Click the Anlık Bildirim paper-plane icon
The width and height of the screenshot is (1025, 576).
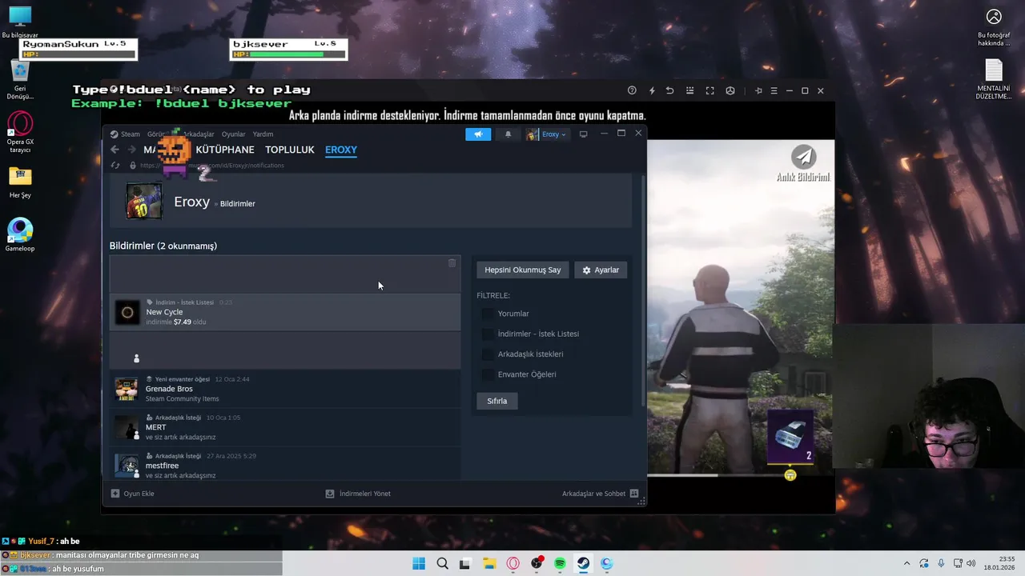tap(803, 157)
